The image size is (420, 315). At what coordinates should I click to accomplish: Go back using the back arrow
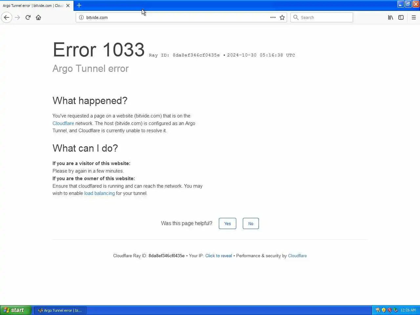(7, 17)
